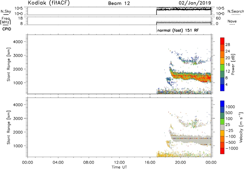Click the 'Power [dB]' colorbar label

point(233,64)
